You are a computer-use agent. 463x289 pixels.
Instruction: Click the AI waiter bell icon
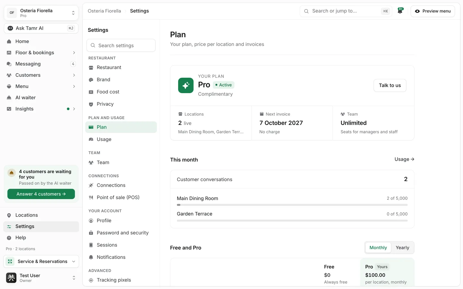(9, 98)
